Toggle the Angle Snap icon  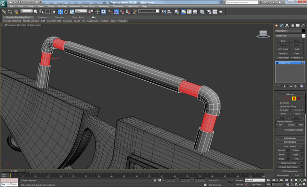point(116,12)
